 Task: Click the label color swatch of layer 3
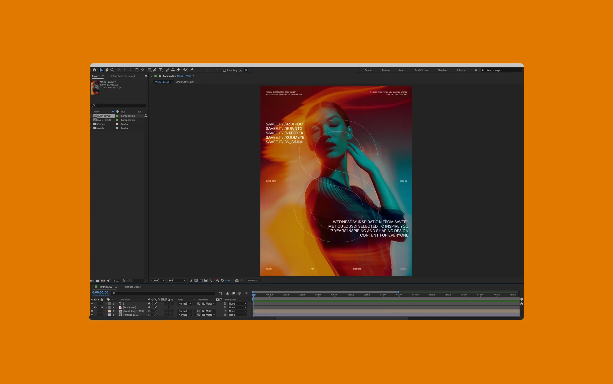[x=109, y=311]
